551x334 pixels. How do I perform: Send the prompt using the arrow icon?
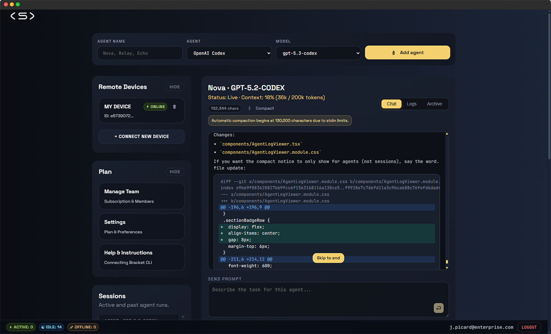(x=439, y=308)
